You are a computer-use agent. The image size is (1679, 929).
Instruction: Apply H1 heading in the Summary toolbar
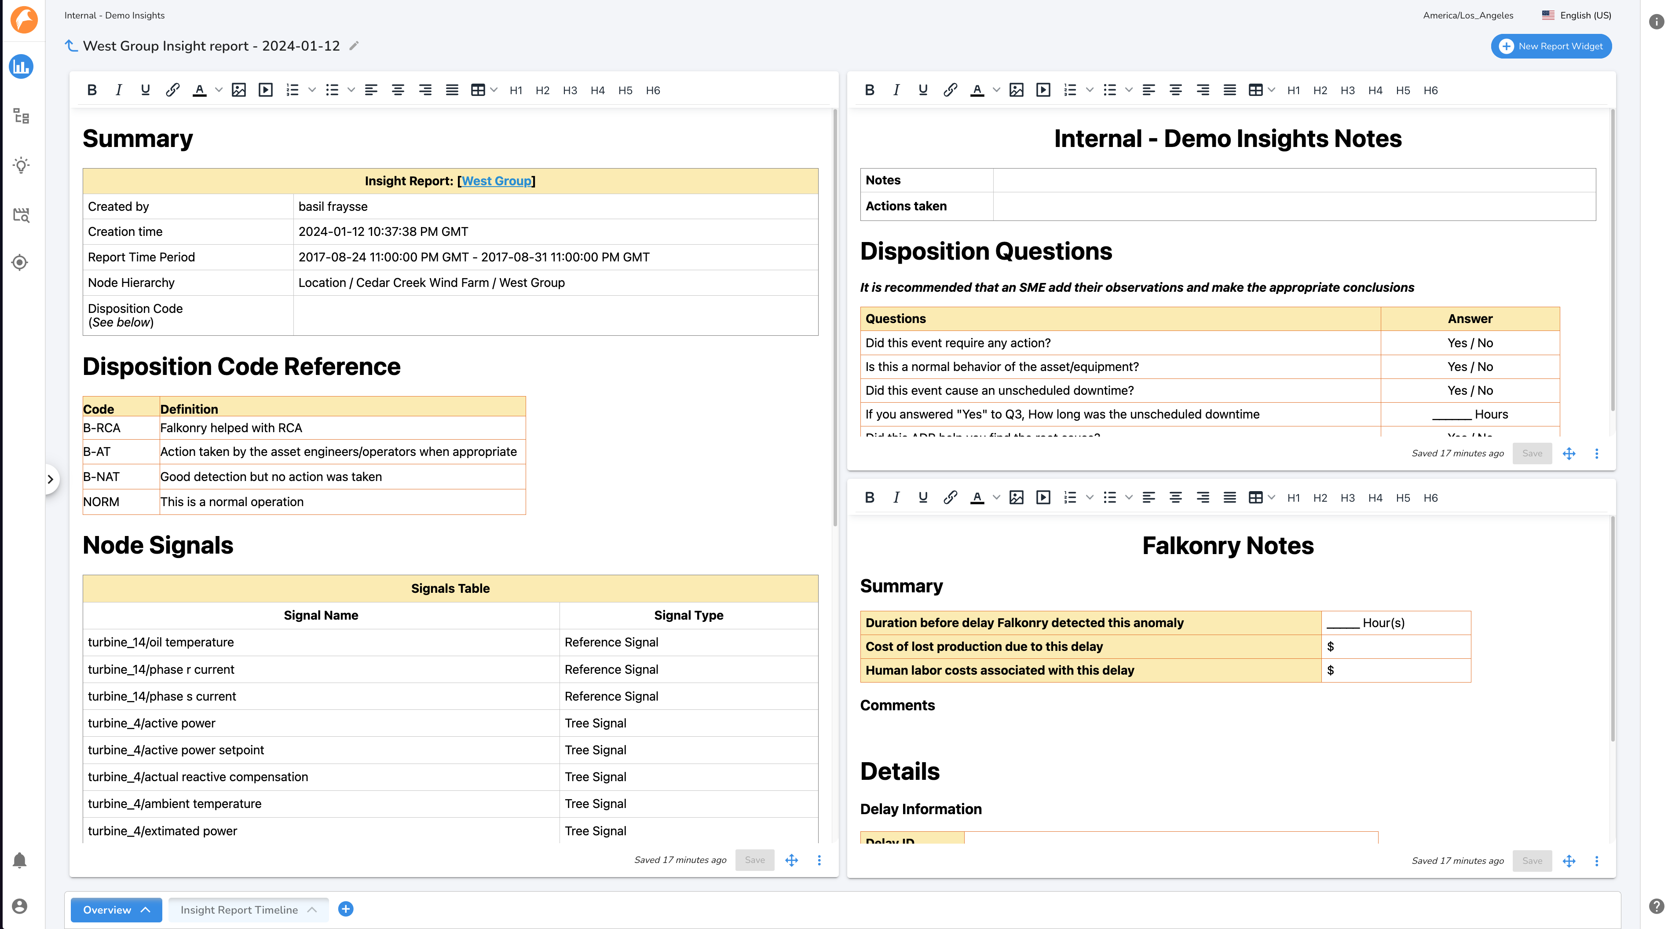click(516, 90)
